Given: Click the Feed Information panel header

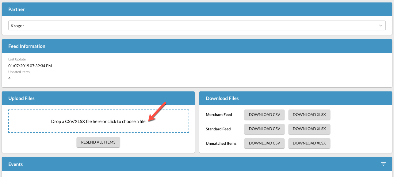Looking at the screenshot, I should 27,46.
